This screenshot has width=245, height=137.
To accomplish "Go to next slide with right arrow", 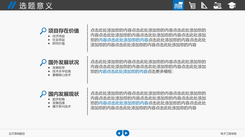I will coord(126,133).
